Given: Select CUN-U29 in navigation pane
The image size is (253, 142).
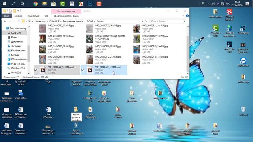Looking at the screenshot, I should [x=16, y=32].
